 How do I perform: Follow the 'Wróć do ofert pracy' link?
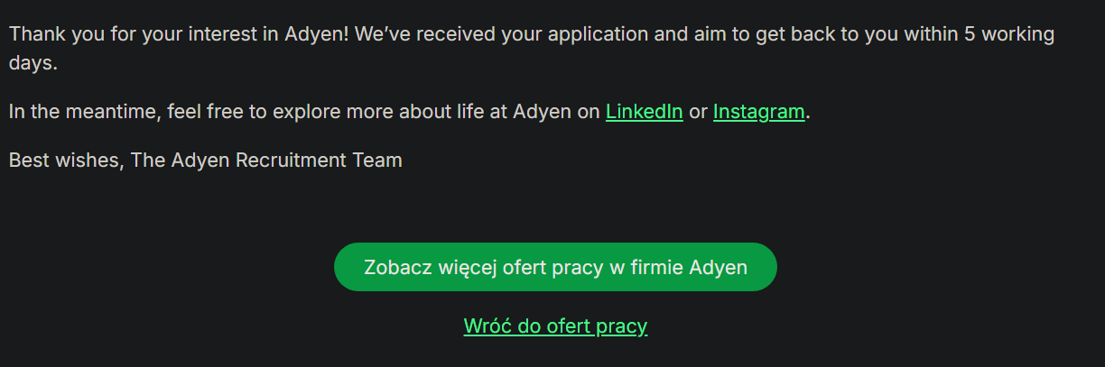(x=555, y=326)
